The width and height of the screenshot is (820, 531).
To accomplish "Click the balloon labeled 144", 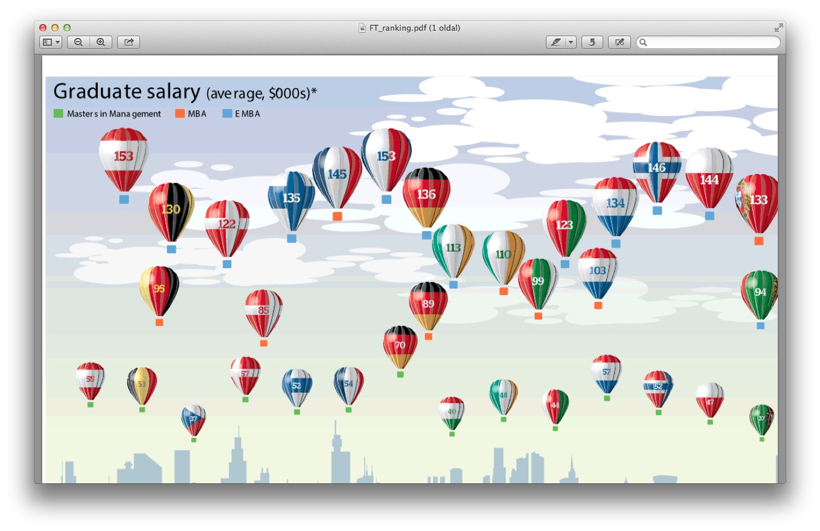I will click(x=709, y=177).
